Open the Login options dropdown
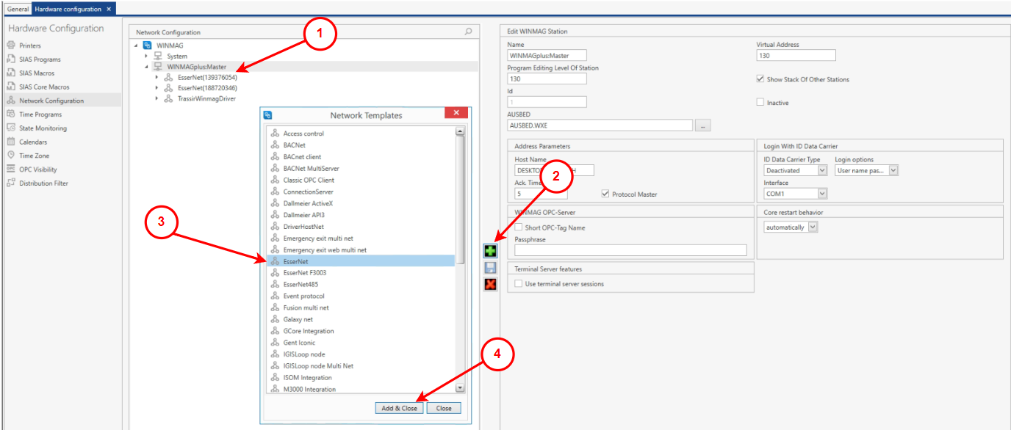 867,170
